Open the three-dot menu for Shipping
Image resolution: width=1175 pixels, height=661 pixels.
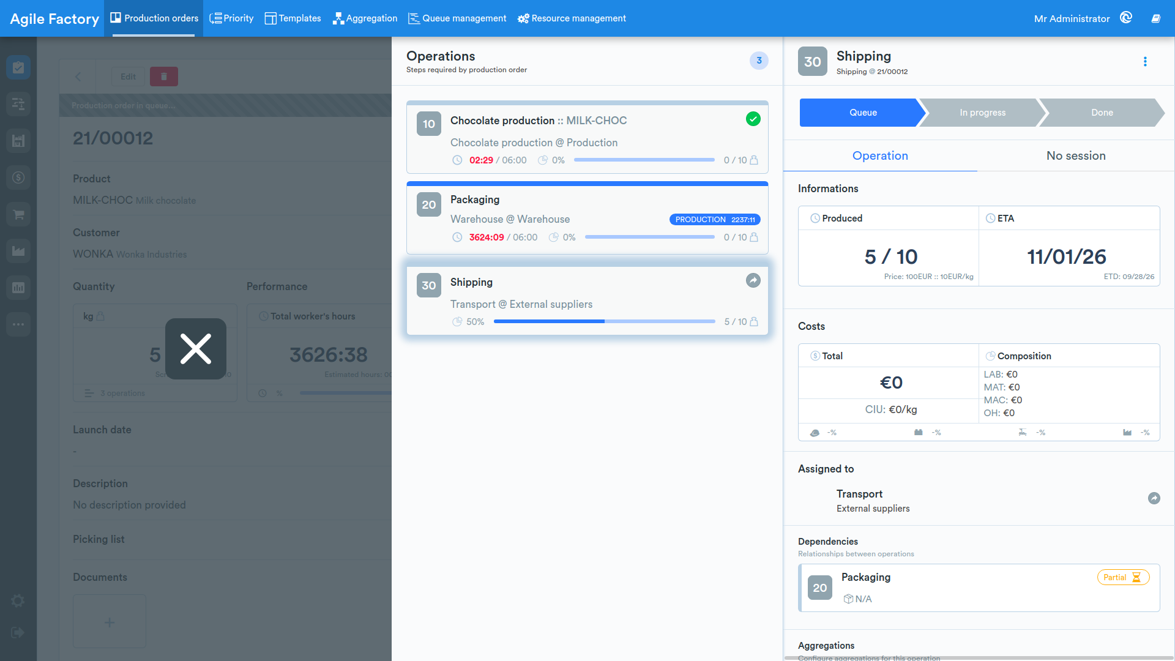pos(1145,62)
